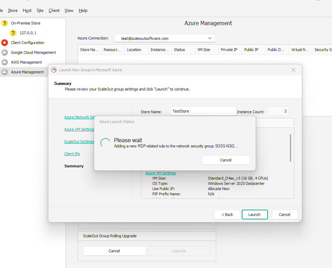Click the Standard_D4as_v5 (16 GB, 4 CPUs) value
The height and width of the screenshot is (268, 332).
coord(238,178)
